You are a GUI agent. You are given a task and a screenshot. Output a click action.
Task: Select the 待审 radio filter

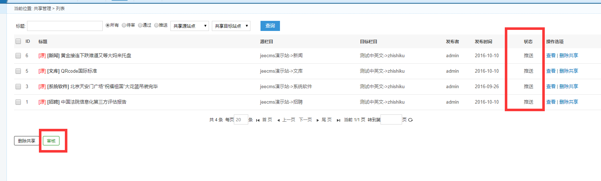click(x=124, y=25)
